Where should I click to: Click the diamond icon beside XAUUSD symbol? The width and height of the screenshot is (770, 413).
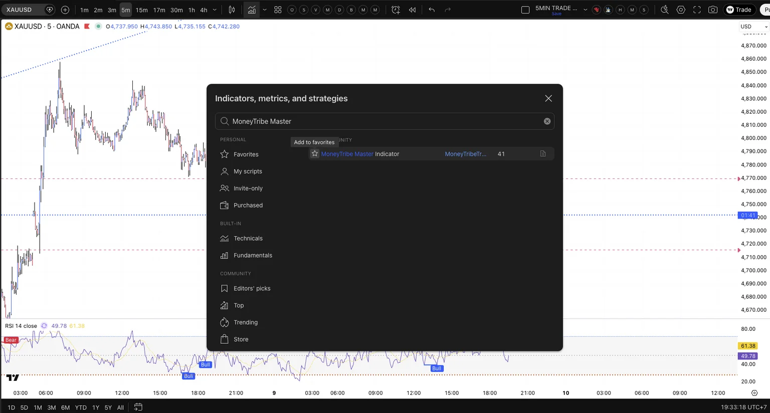point(49,10)
